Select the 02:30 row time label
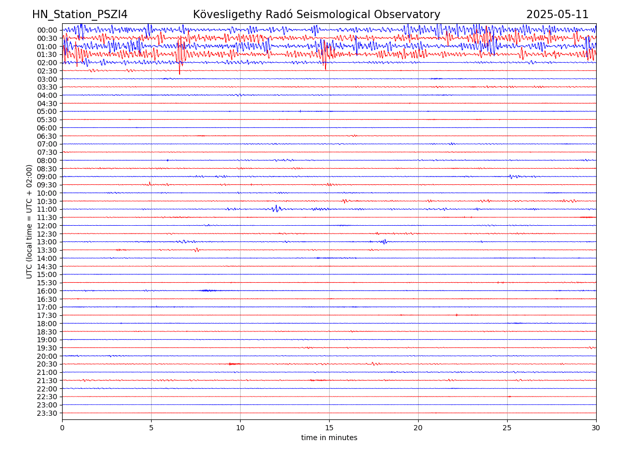The width and height of the screenshot is (621, 466). (x=47, y=71)
